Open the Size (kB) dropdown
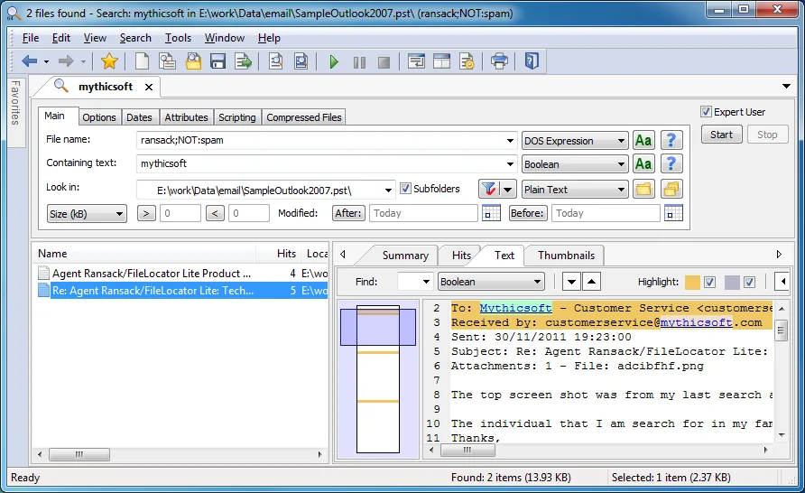The height and width of the screenshot is (493, 805). point(87,214)
